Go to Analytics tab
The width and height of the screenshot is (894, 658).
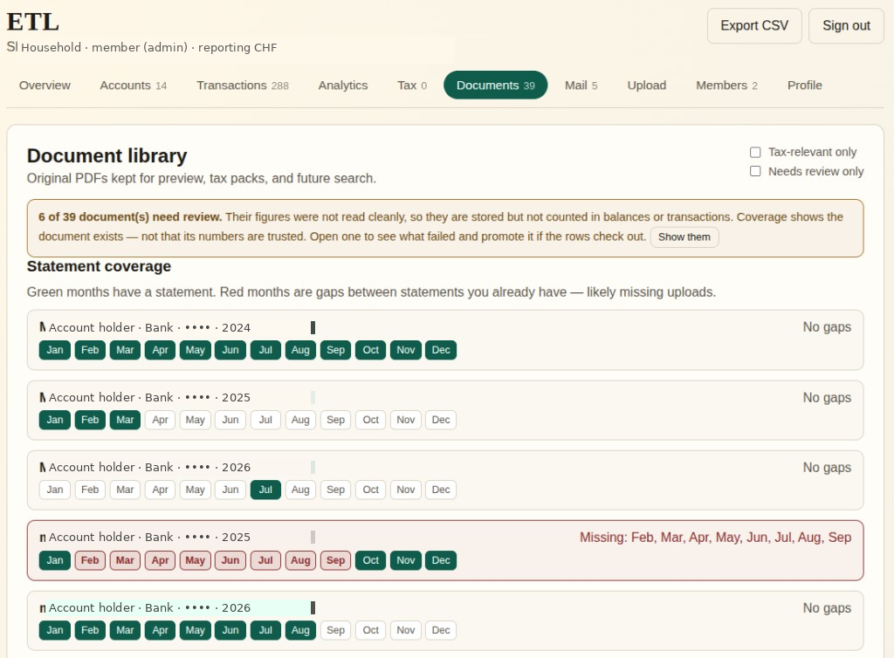pyautogui.click(x=342, y=86)
